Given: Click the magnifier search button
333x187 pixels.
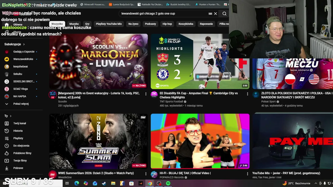Looking at the screenshot, I should click(x=224, y=14).
